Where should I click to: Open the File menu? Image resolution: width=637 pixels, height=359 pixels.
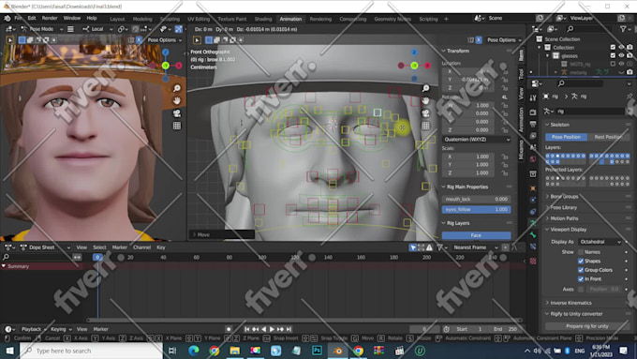19,19
